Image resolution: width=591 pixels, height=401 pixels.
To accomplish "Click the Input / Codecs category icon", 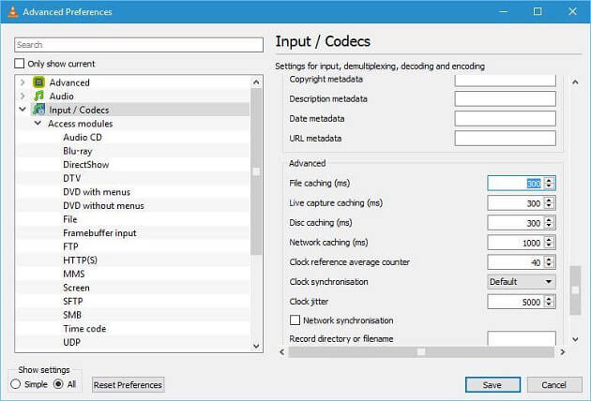I will [38, 110].
